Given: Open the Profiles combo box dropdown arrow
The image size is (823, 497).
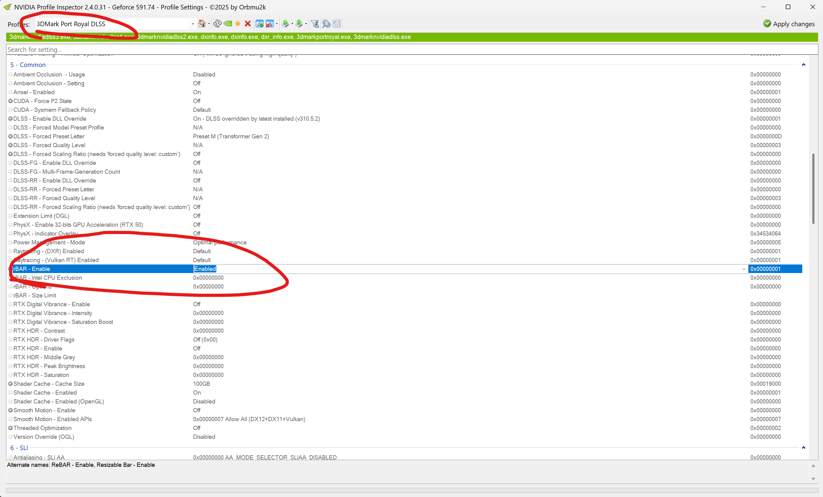Looking at the screenshot, I should (193, 24).
